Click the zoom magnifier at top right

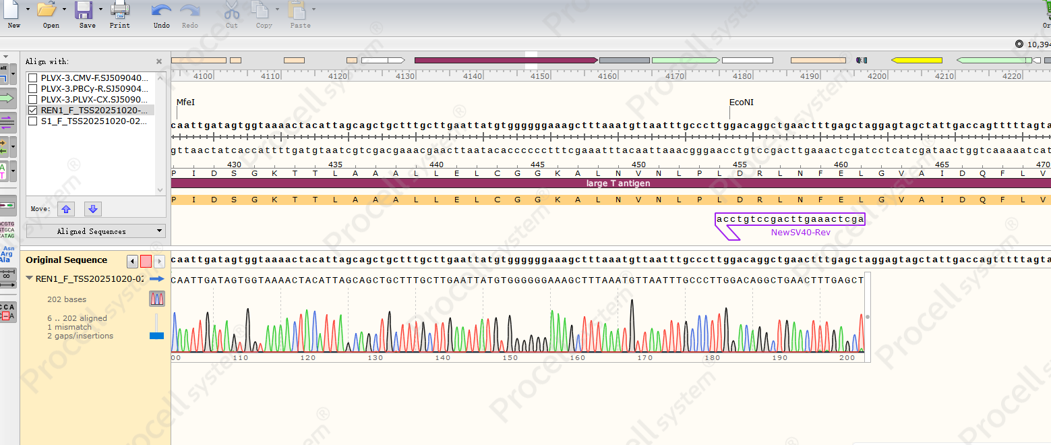pos(1019,43)
